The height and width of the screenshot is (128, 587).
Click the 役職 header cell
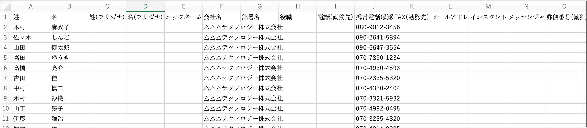[x=298, y=17]
